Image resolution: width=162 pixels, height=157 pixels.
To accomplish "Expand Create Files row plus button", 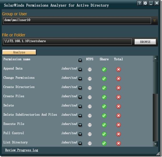I will (x=80, y=97).
